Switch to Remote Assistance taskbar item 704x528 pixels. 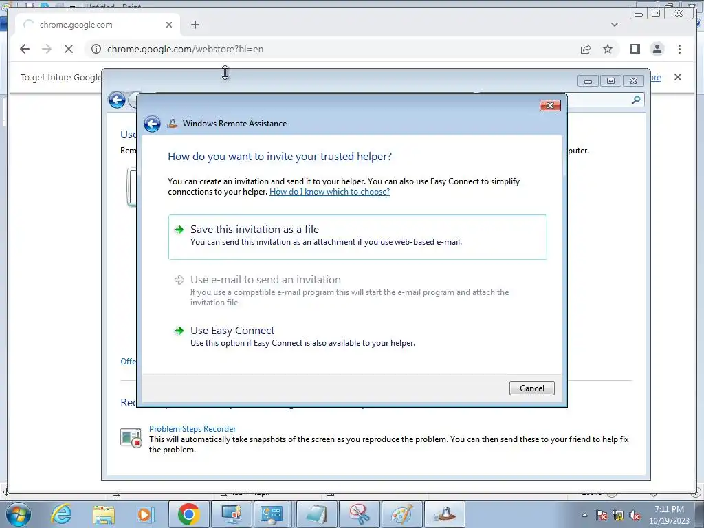[x=444, y=514]
